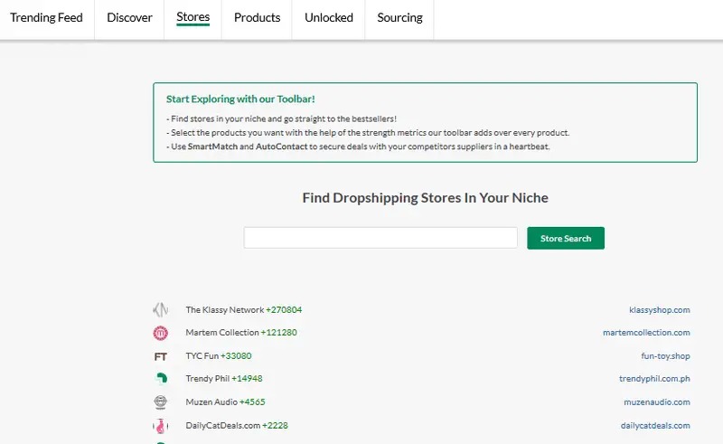723x444 pixels.
Task: Click the Martem Collection pink logo icon
Action: click(161, 333)
